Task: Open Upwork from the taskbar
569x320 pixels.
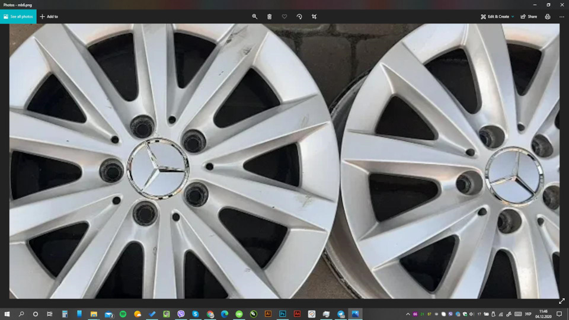Action: tap(239, 314)
